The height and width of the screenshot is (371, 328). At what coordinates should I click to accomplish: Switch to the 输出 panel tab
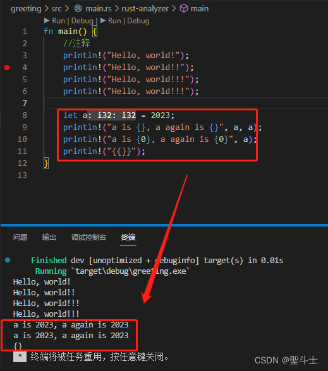coord(49,237)
